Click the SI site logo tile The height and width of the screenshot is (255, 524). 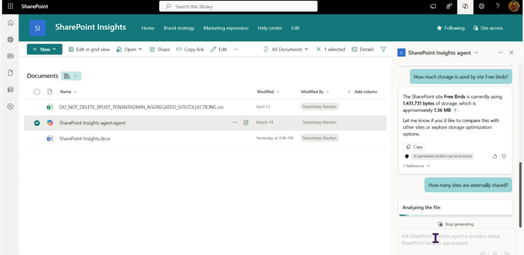point(37,28)
